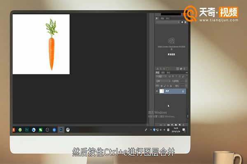The height and width of the screenshot is (164, 247).
Task: Open the opacity slider dropdown arrow
Action: (x=186, y=81)
